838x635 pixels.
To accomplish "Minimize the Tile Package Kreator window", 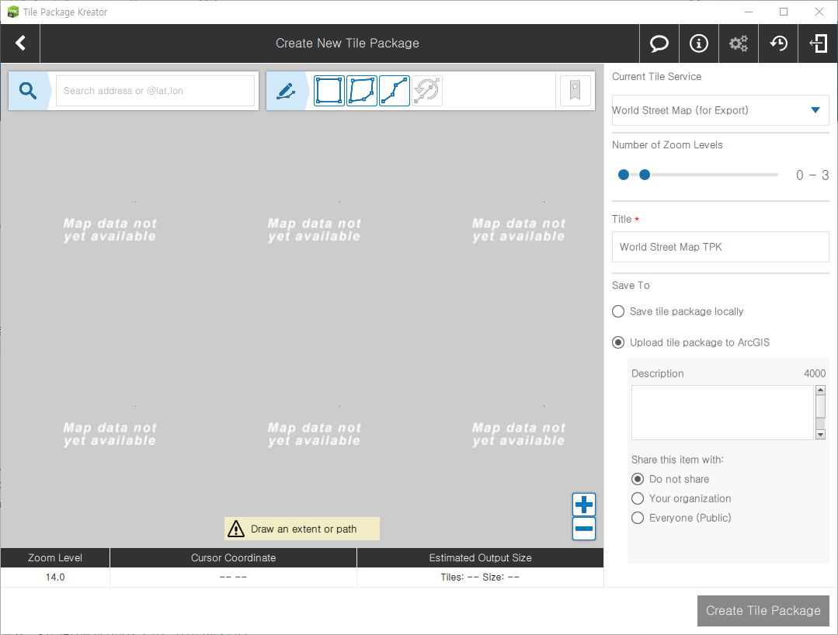I will click(x=749, y=12).
